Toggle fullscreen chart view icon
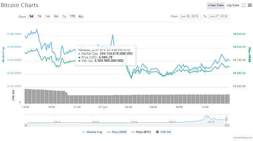253x141 pixels. [x=244, y=5]
